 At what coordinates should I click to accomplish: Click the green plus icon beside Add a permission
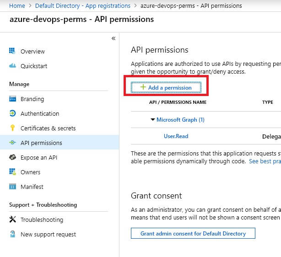pyautogui.click(x=143, y=87)
